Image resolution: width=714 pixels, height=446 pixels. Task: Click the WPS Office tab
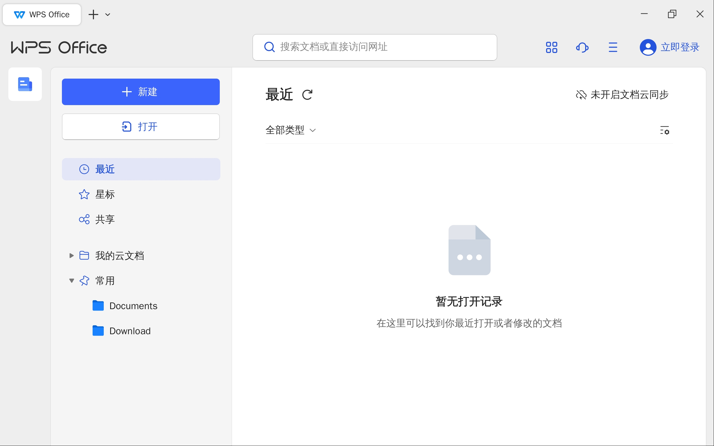coord(42,14)
